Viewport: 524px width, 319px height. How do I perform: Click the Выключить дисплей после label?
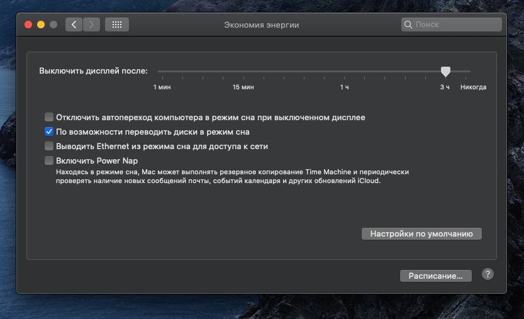click(x=93, y=71)
